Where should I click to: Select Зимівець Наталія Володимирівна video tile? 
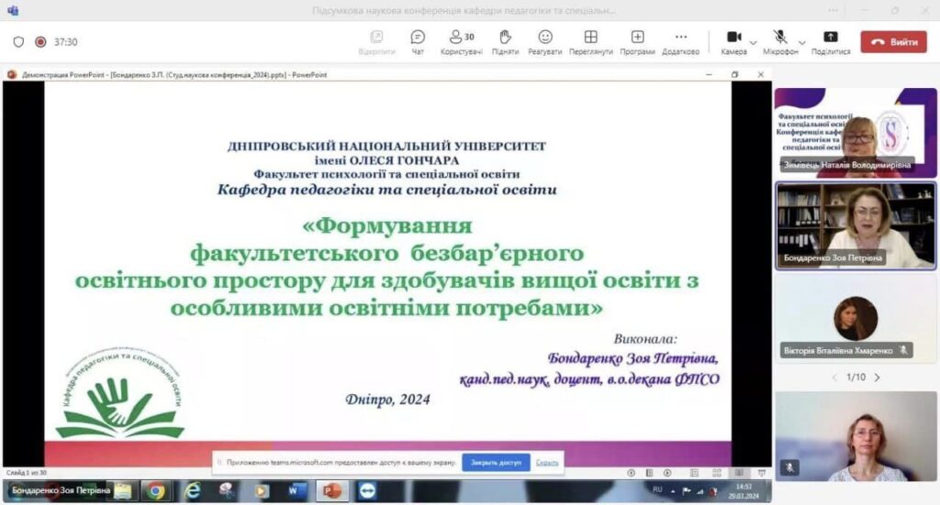(856, 133)
